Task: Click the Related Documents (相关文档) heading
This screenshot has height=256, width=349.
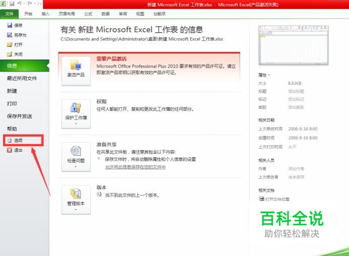Action: pos(266,190)
